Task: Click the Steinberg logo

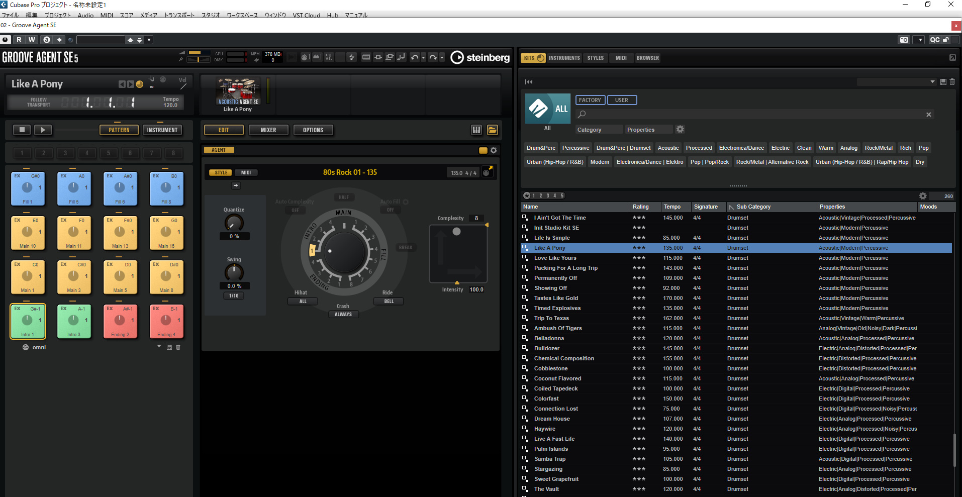Action: tap(480, 58)
